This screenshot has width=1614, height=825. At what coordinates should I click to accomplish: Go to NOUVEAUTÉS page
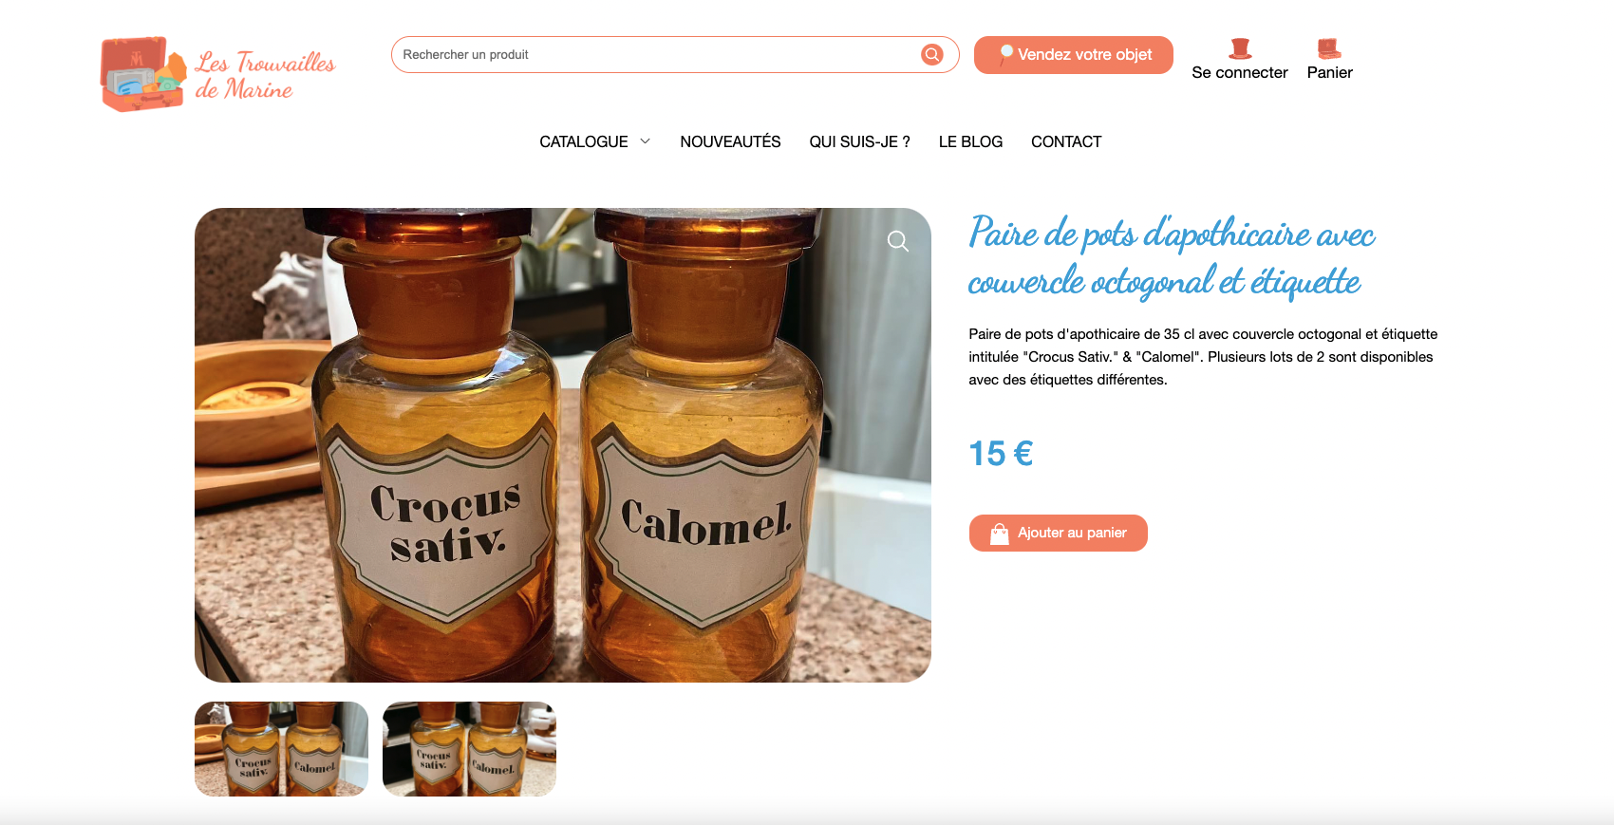click(730, 141)
